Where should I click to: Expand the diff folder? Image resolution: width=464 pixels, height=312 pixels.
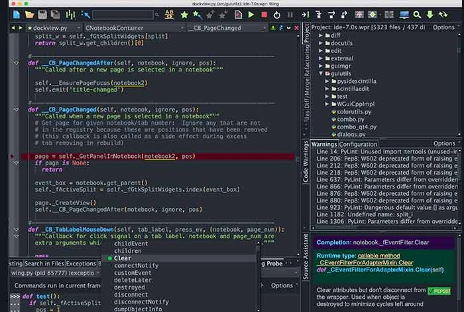(320, 35)
